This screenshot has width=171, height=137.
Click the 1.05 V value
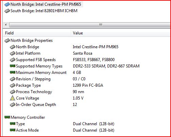pos(78,98)
